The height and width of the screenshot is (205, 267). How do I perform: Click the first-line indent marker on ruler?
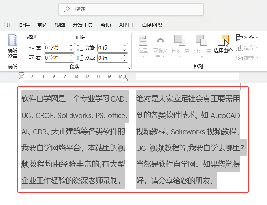pyautogui.click(x=21, y=74)
